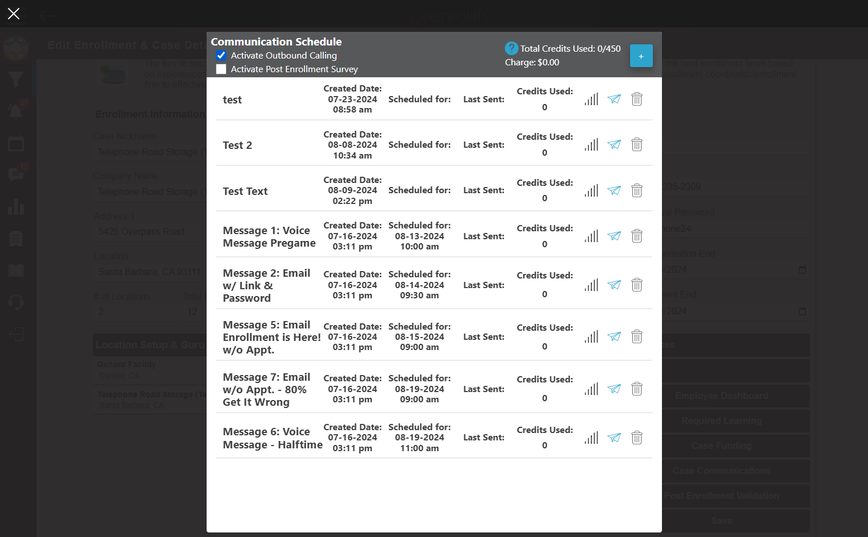
Task: View signal bars for Message 5
Action: 591,336
